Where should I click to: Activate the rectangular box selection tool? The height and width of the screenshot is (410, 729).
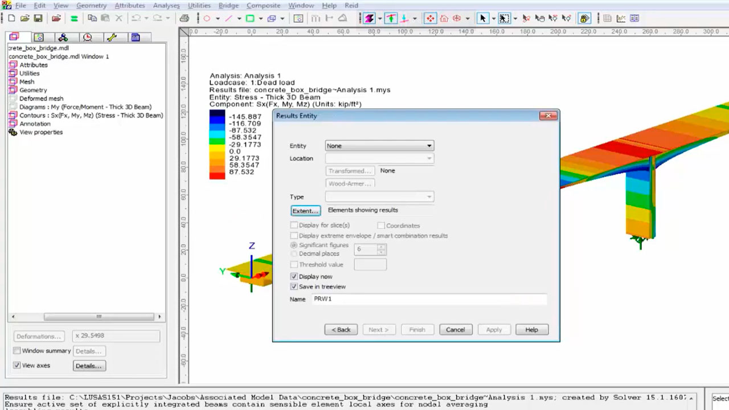pyautogui.click(x=503, y=18)
